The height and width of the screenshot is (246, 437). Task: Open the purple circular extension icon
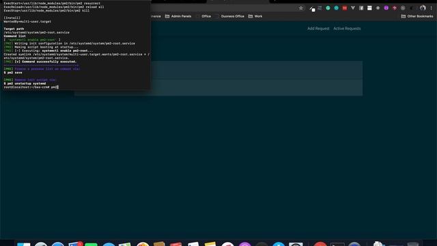point(386,8)
